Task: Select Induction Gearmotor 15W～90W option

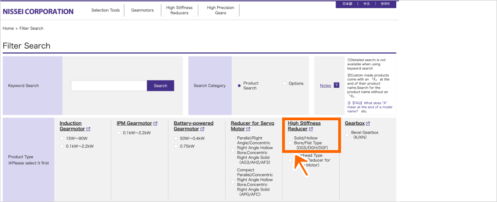Action: [x=62, y=138]
